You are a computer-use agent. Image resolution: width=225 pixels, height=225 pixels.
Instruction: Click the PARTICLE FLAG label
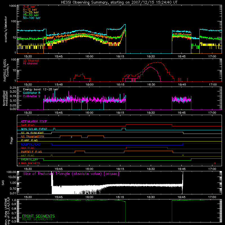pos(31,152)
